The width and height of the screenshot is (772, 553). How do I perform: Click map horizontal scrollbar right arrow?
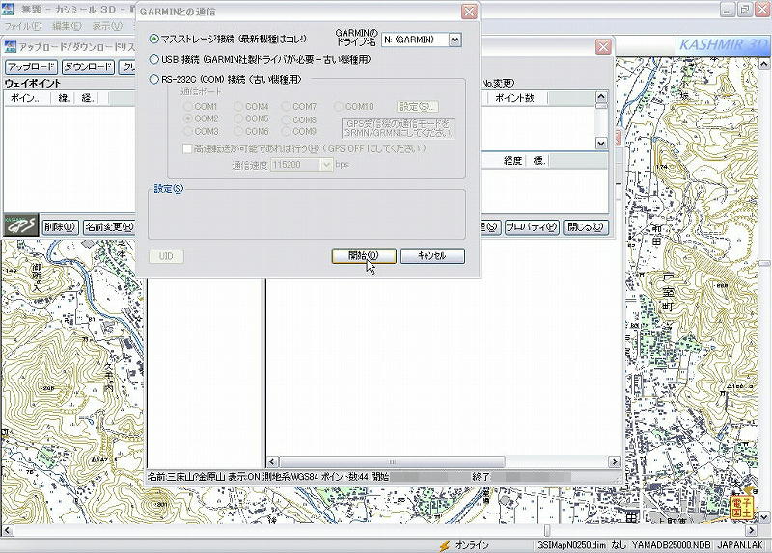[x=751, y=531]
